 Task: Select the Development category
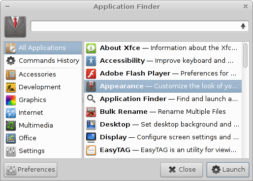pos(43,87)
